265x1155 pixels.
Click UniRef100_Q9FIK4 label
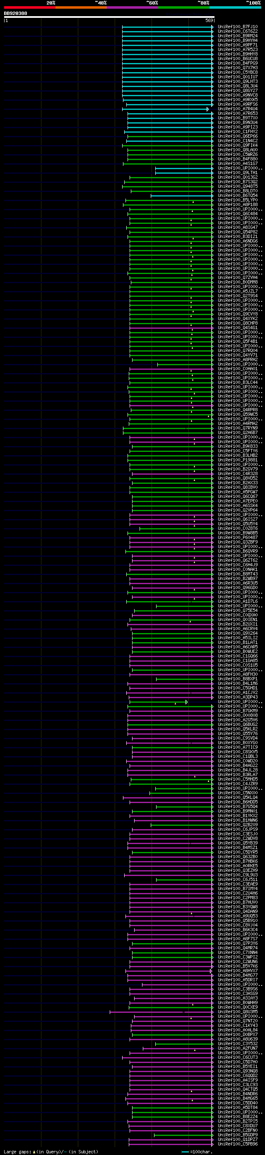click(x=238, y=145)
